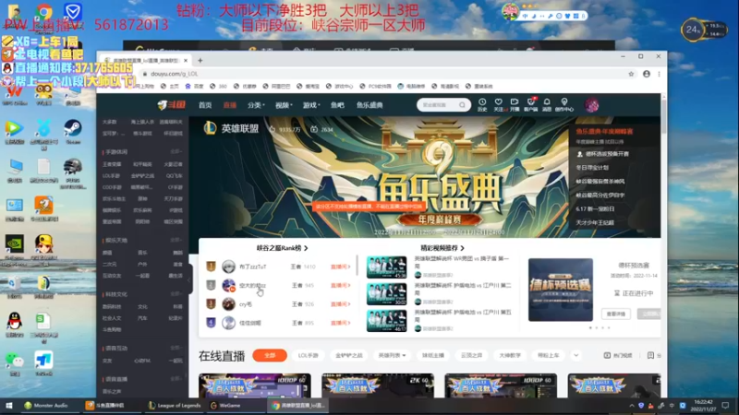Open the follow (关注) heart icon
The height and width of the screenshot is (415, 739).
[x=498, y=102]
